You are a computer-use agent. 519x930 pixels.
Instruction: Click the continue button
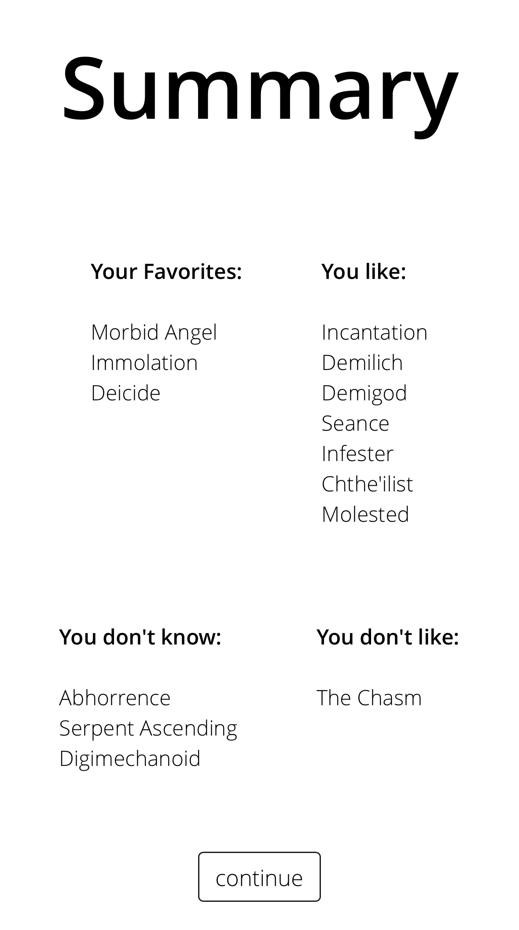259,877
